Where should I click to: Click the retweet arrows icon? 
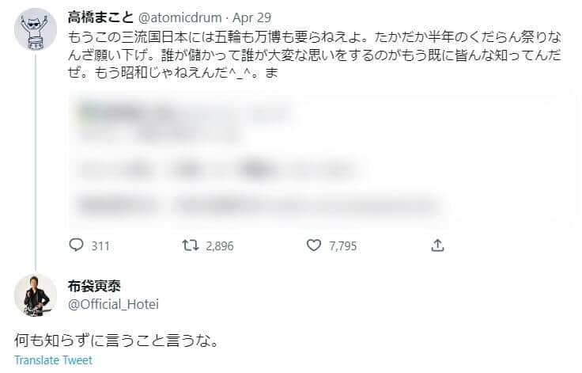pyautogui.click(x=191, y=245)
